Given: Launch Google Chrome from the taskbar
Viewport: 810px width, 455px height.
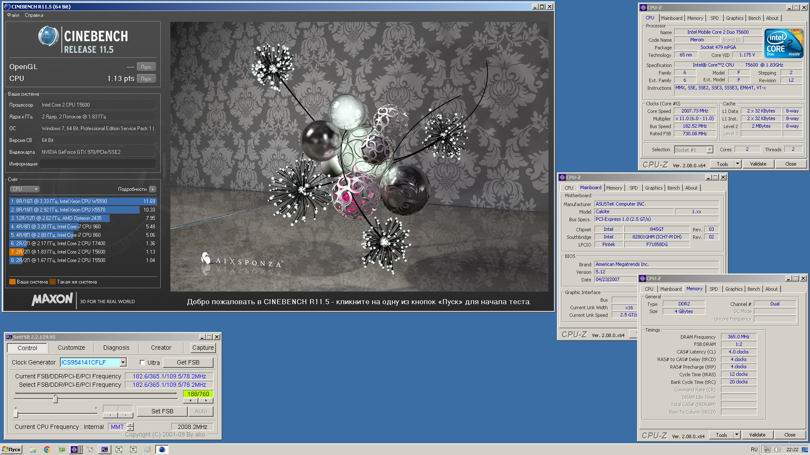Looking at the screenshot, I should (x=47, y=450).
